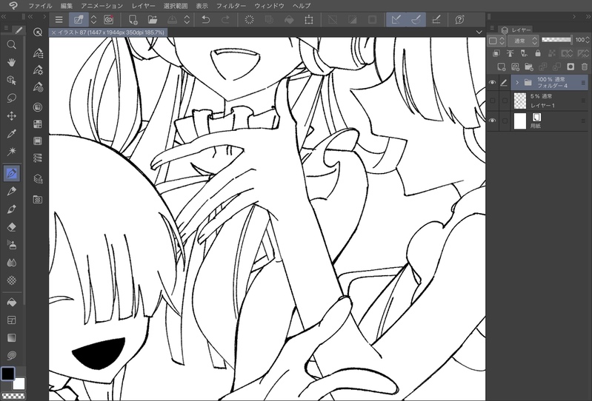Create layer mask icon in Layer panel
This screenshot has height=401, width=592.
(x=571, y=67)
